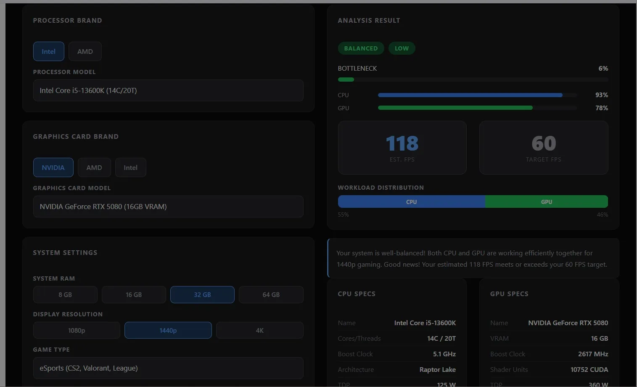Choose Intel graphics card brand
Screen dimensions: 637x387
tap(131, 167)
